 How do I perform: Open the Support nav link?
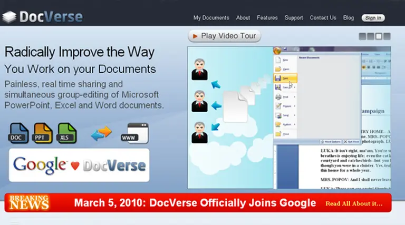pyautogui.click(x=294, y=17)
